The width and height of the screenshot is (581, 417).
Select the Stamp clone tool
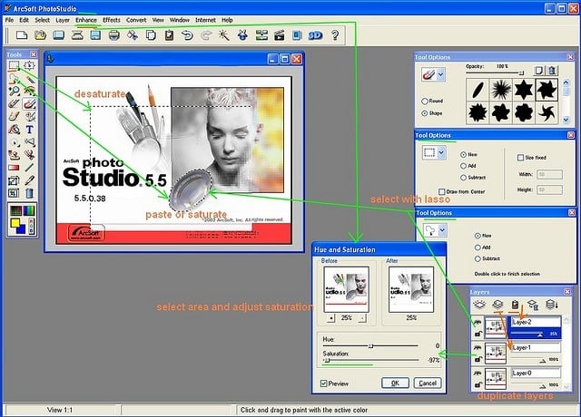tap(14, 155)
